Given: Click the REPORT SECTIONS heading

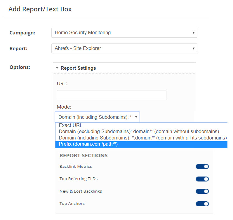Looking at the screenshot, I should pyautogui.click(x=84, y=156).
